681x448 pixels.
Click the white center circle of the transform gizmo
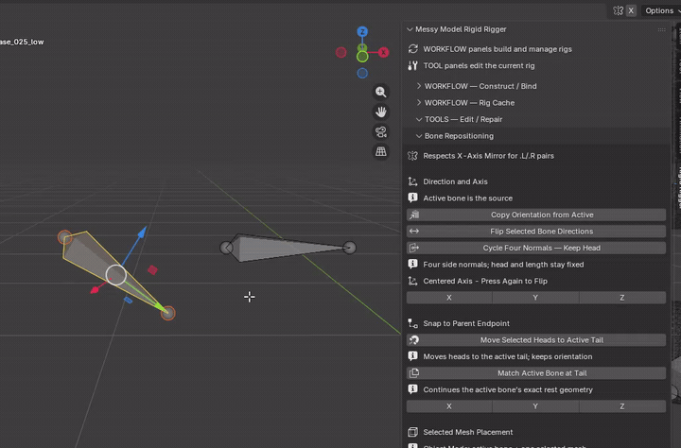(116, 275)
